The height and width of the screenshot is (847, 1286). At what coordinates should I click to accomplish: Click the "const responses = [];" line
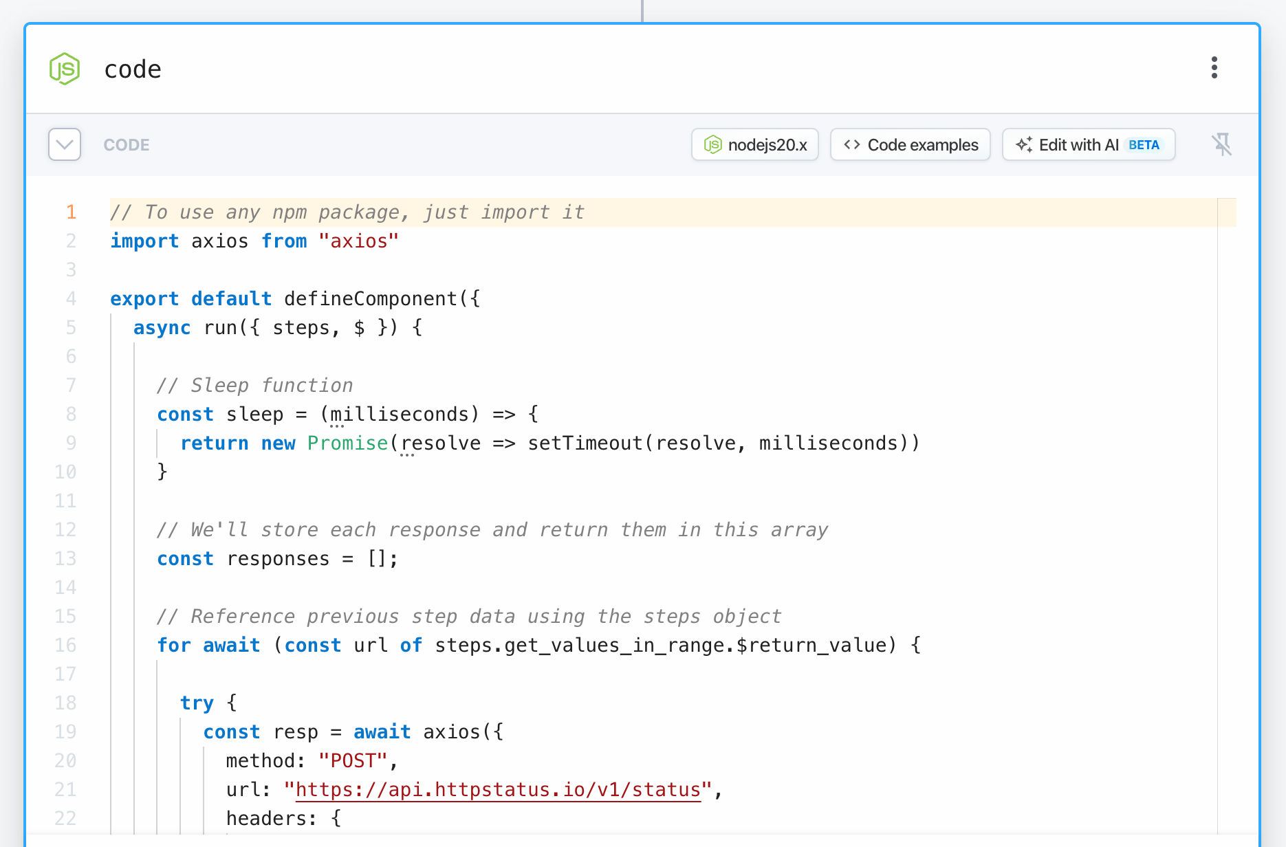tap(278, 558)
